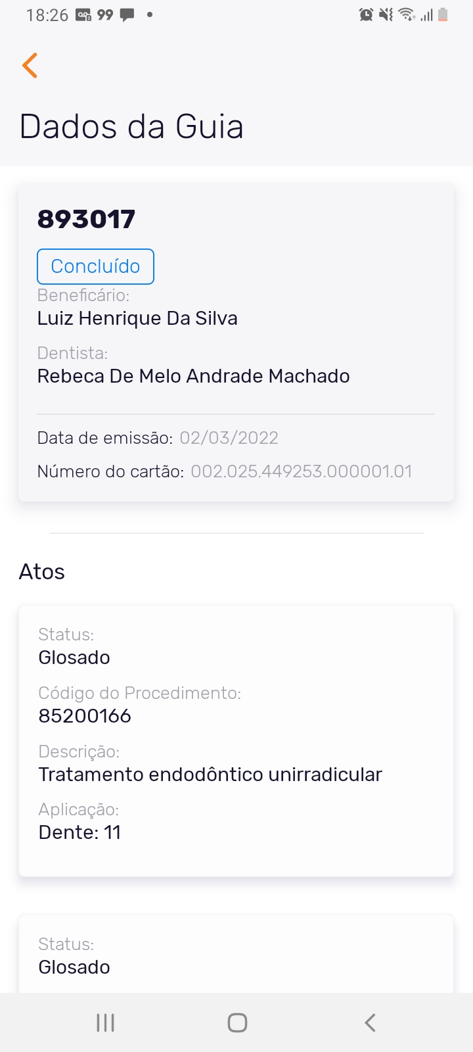The width and height of the screenshot is (473, 1052).
Task: Tap procedure code 85200166
Action: click(x=85, y=716)
